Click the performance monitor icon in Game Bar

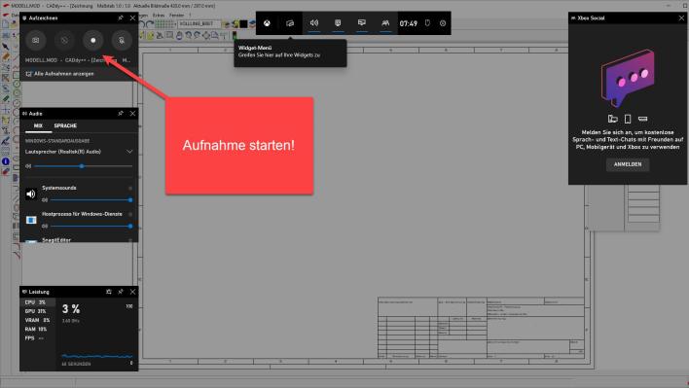pos(362,22)
